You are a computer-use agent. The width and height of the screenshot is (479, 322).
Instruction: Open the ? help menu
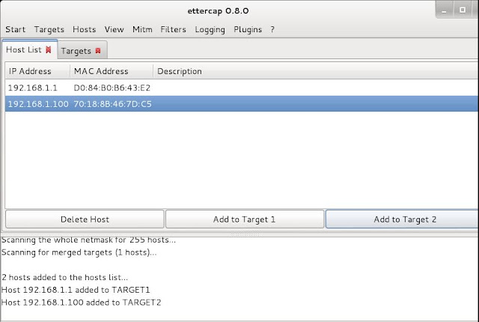point(272,29)
